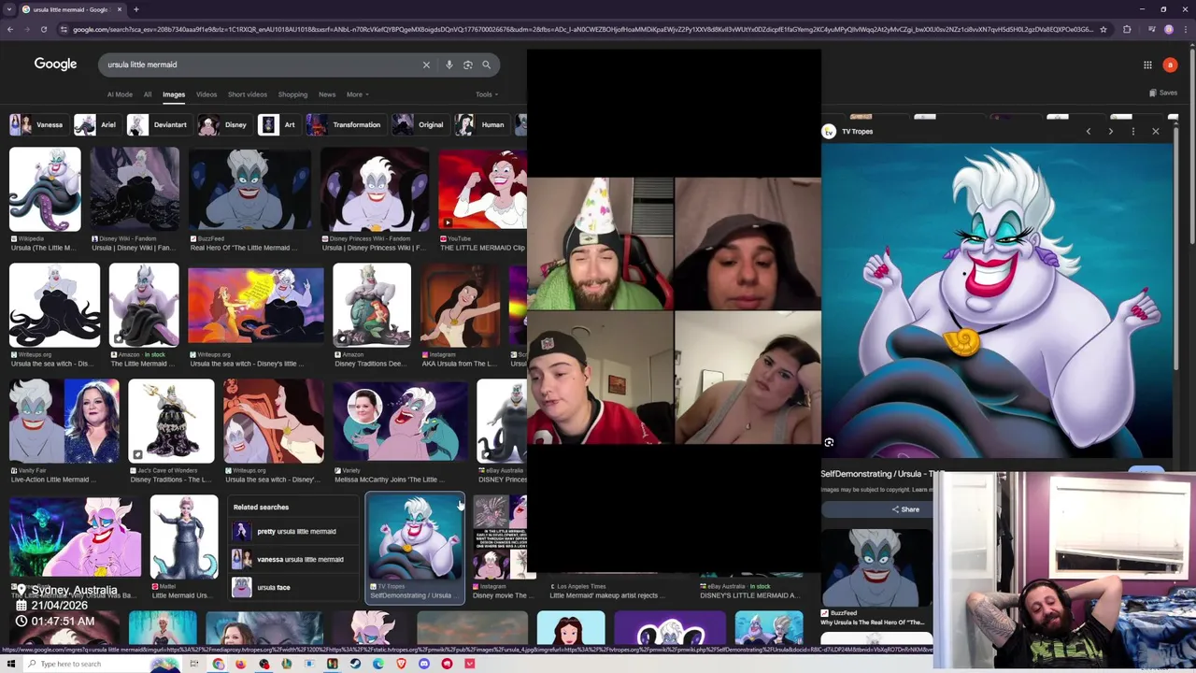Click the 'pretty ursula little mermaid' related search

click(x=294, y=531)
